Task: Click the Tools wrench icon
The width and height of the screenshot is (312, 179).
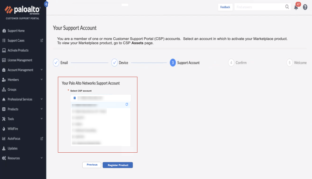Action: point(4,119)
